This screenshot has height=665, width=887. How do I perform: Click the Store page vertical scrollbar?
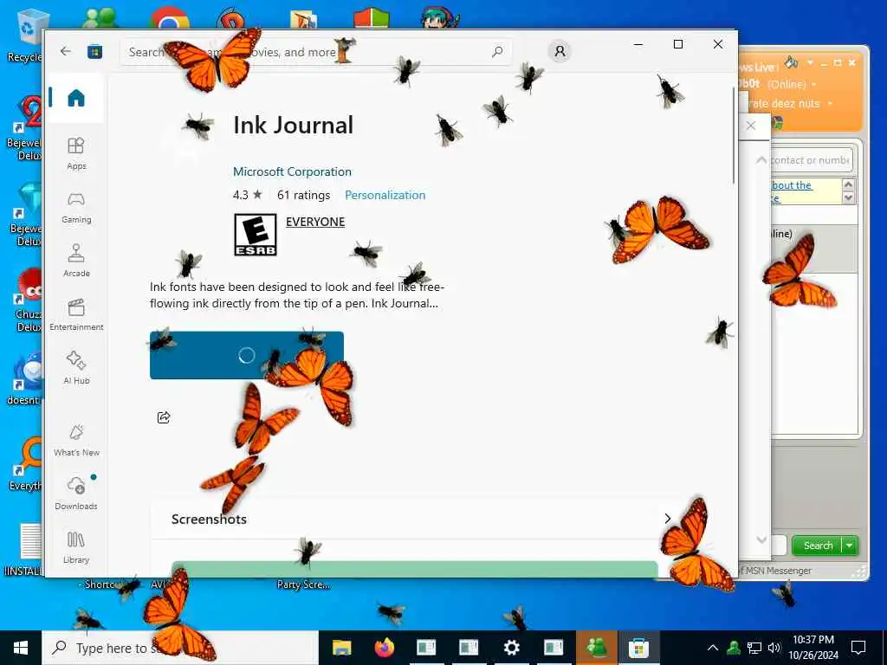735,136
